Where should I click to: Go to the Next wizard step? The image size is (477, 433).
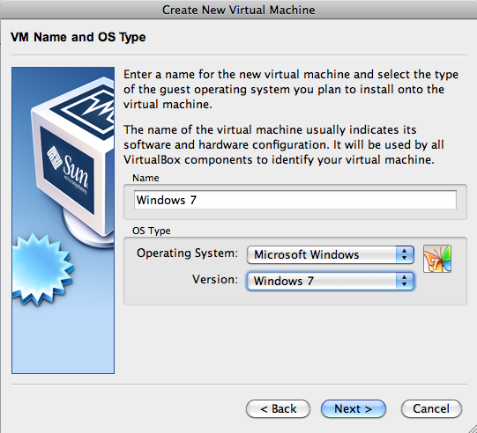click(354, 408)
